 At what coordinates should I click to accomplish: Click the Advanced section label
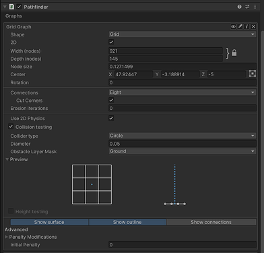click(16, 229)
